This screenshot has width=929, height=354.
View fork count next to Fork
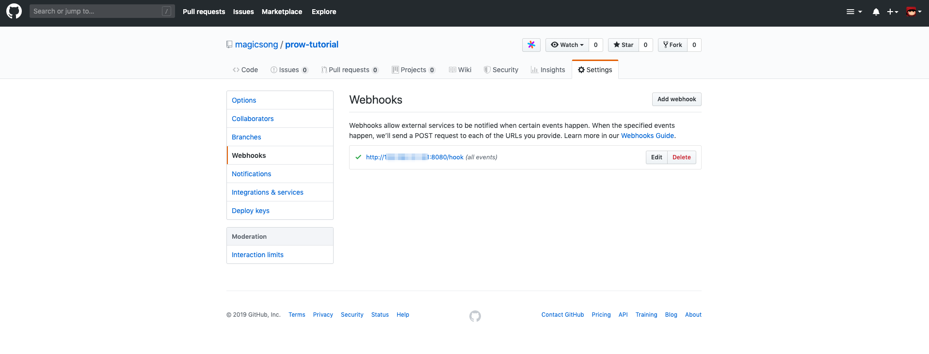click(x=694, y=45)
